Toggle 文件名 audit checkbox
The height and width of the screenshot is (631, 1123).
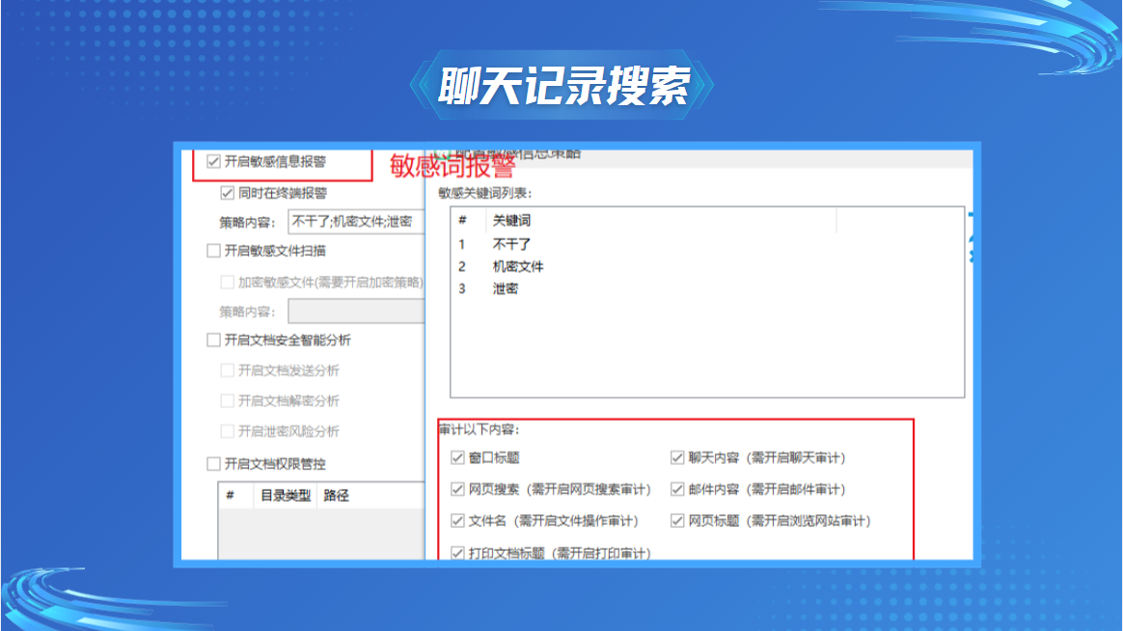click(457, 521)
